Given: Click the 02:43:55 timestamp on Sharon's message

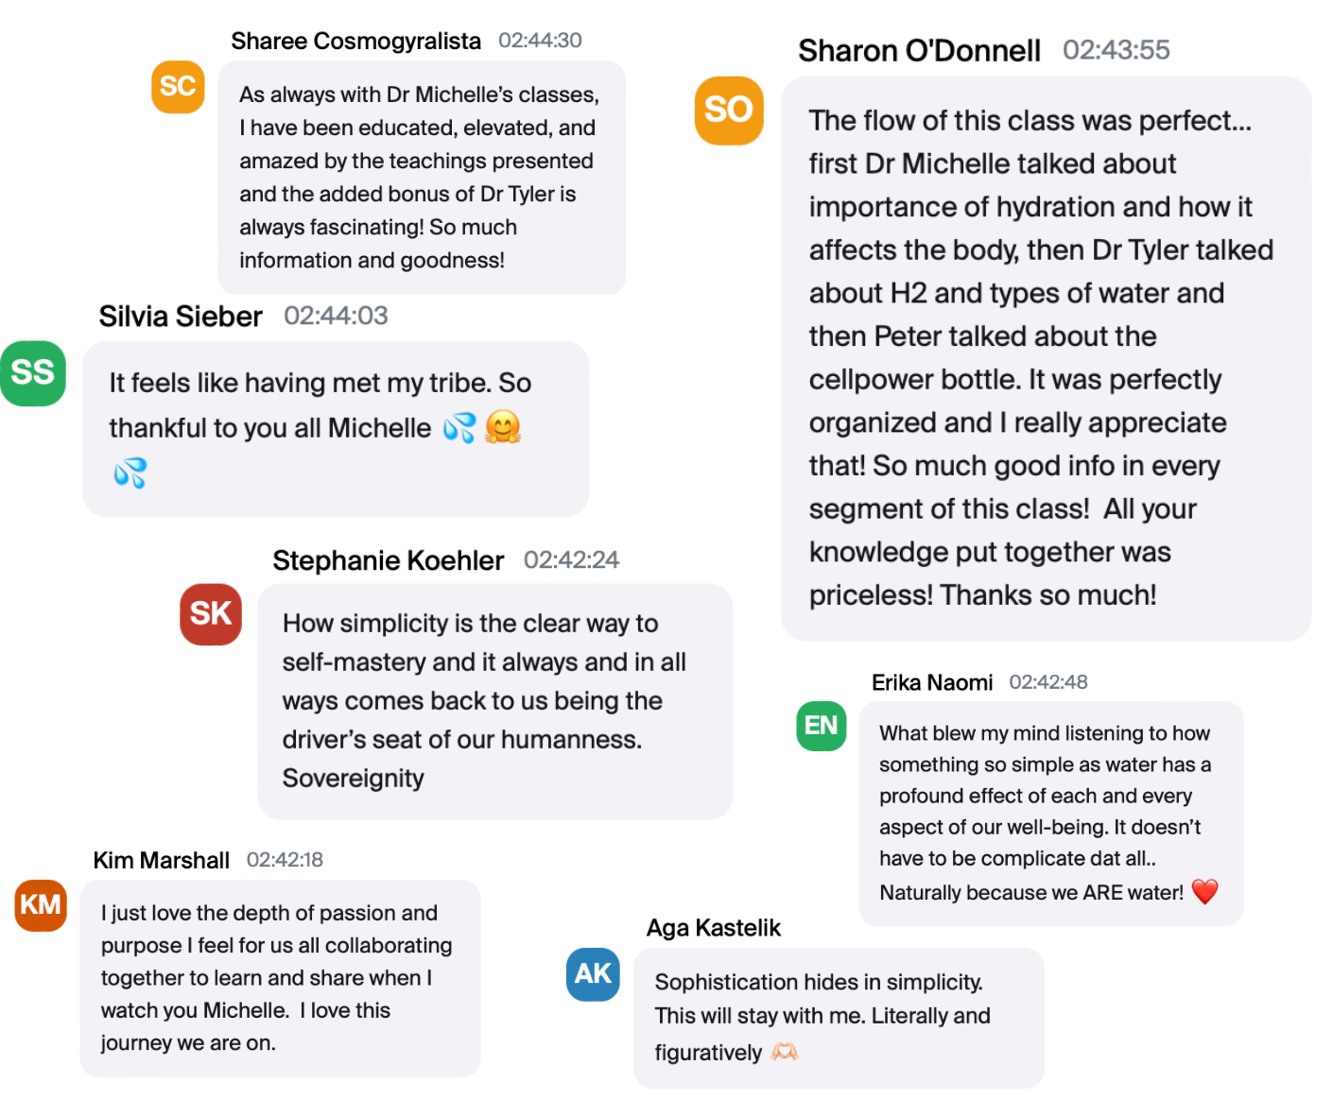Looking at the screenshot, I should (x=1116, y=50).
